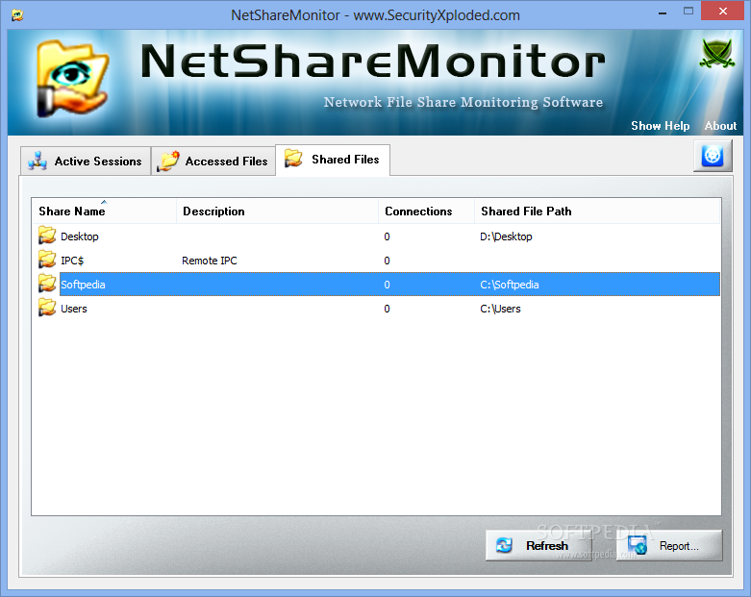Click the IPC$ row connections value 0

(387, 261)
